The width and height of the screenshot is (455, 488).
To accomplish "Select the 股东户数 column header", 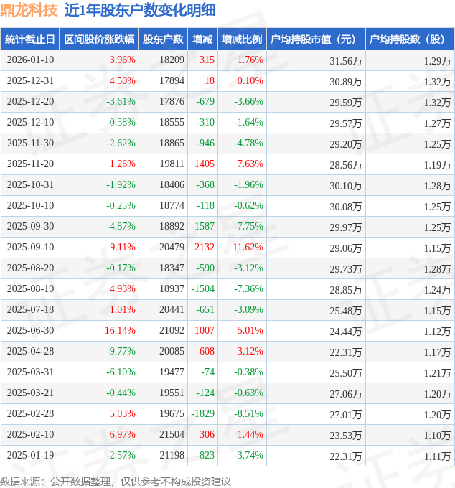I will pos(162,39).
